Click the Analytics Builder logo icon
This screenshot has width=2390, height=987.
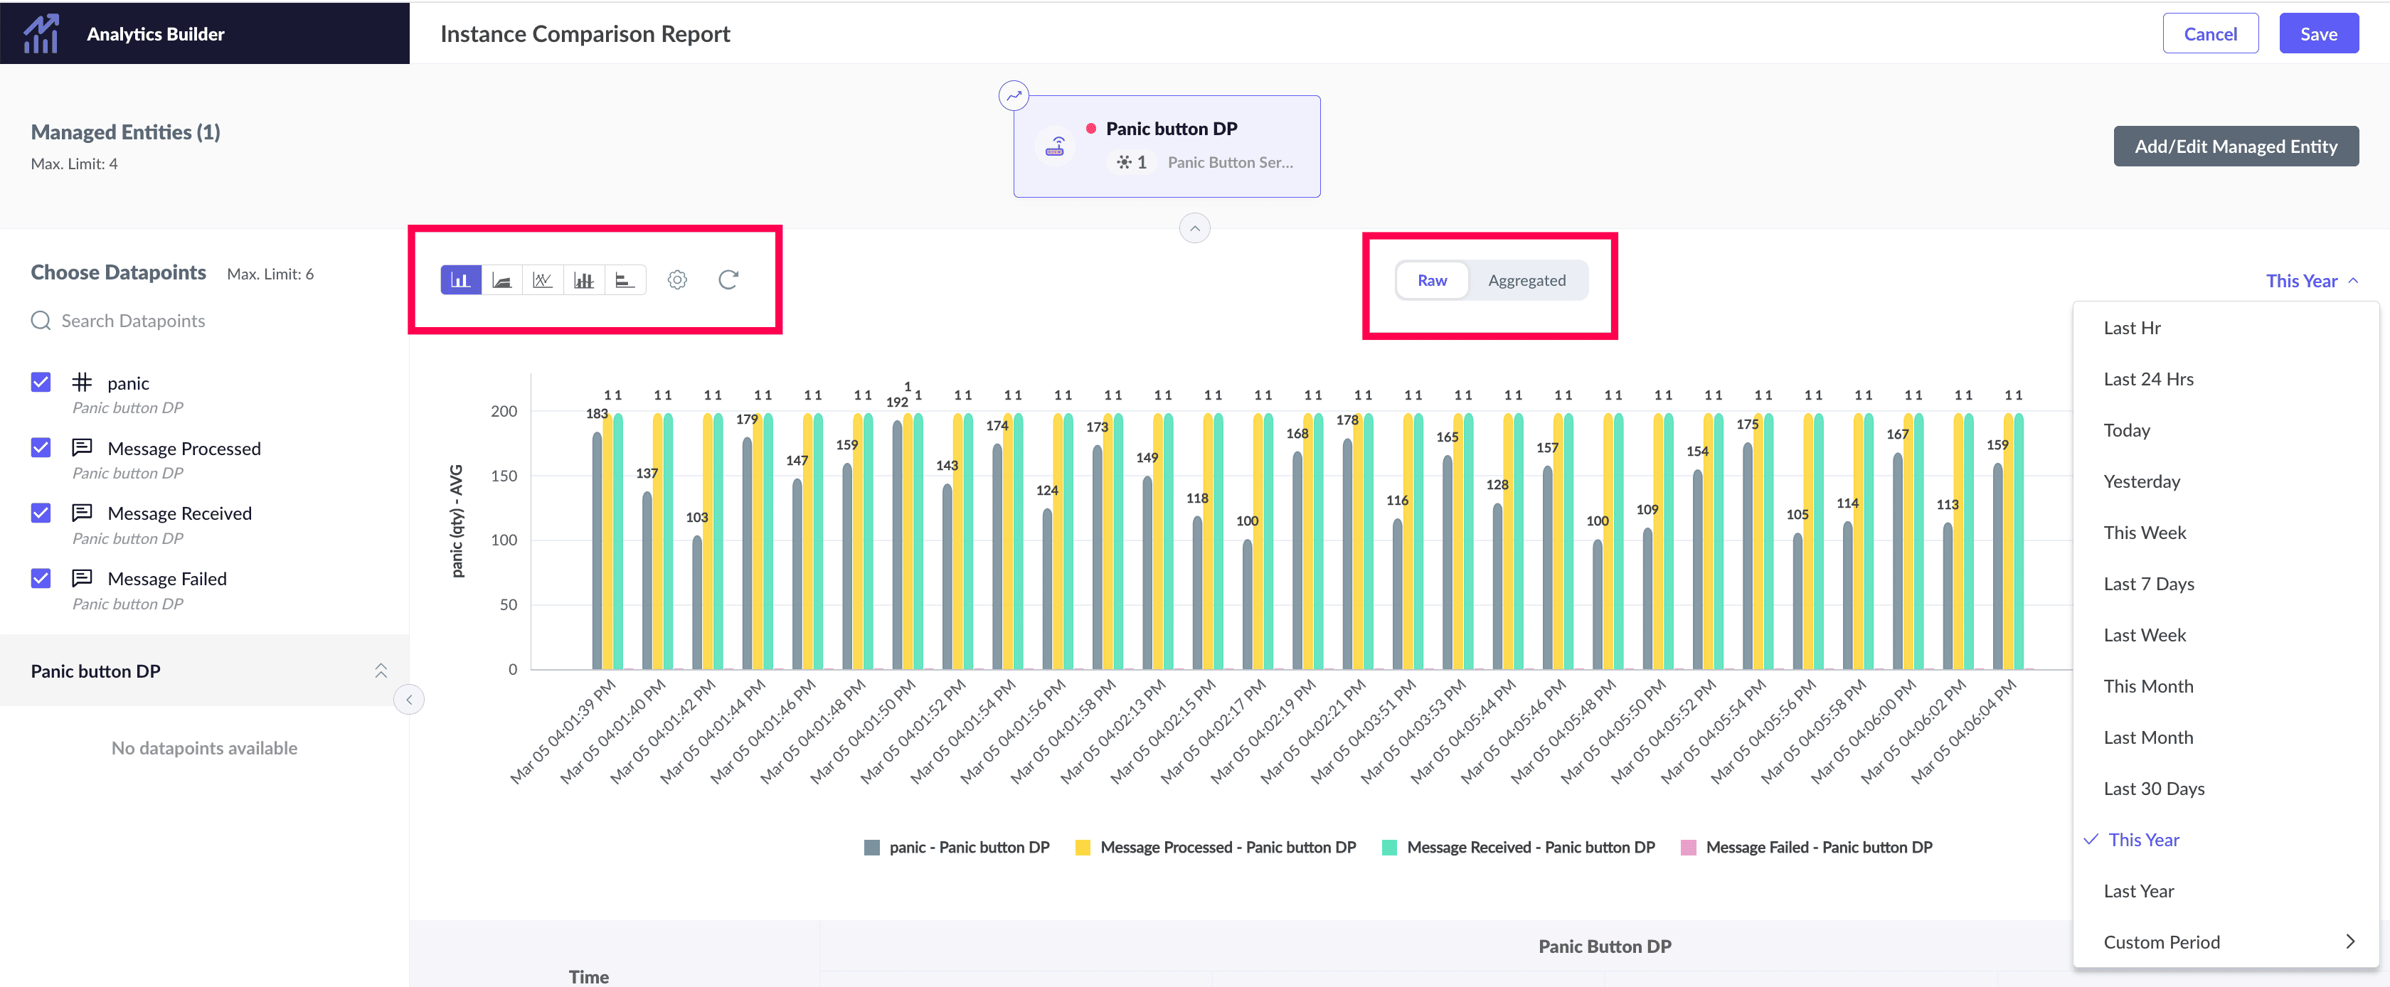(41, 34)
